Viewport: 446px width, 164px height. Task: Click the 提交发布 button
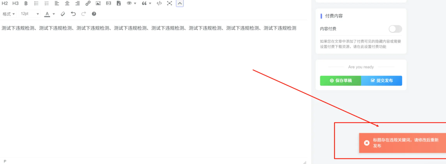[382, 81]
